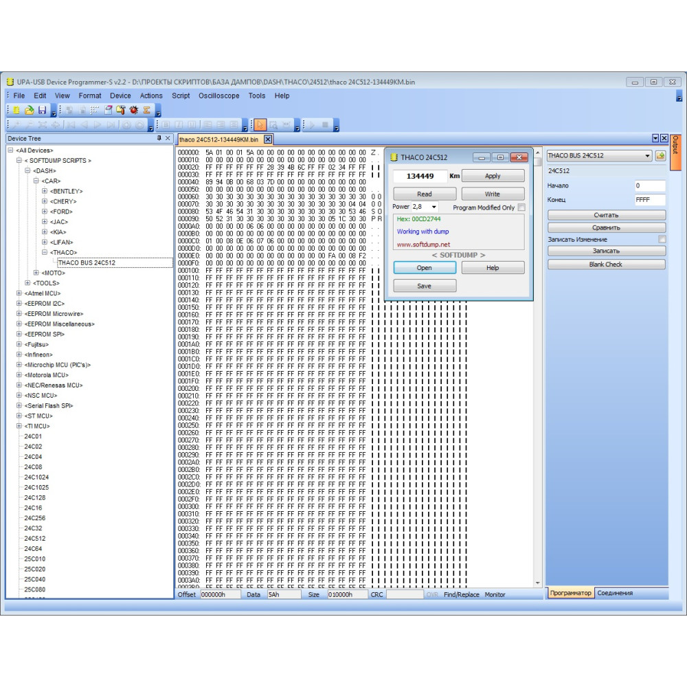Click the red bug debug icon
This screenshot has height=687, width=687.
click(134, 110)
